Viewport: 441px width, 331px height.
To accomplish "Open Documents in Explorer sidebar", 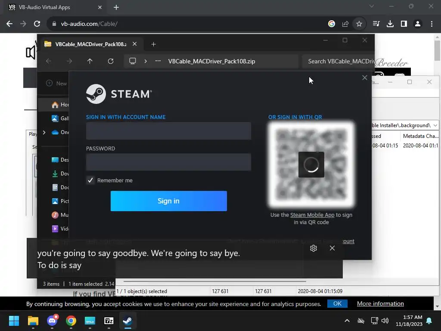I will [x=60, y=187].
